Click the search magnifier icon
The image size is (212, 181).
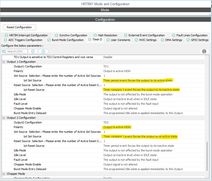click(4, 51)
